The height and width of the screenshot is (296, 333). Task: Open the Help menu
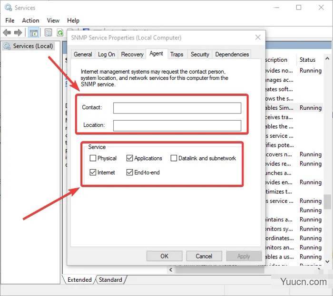73,20
